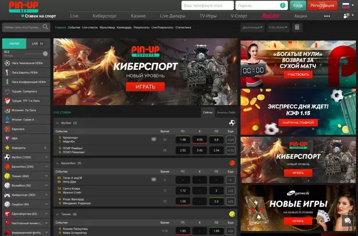This screenshot has height=236, width=358.
Task: Click the Pin-Up Bet logo
Action: pos(23,7)
